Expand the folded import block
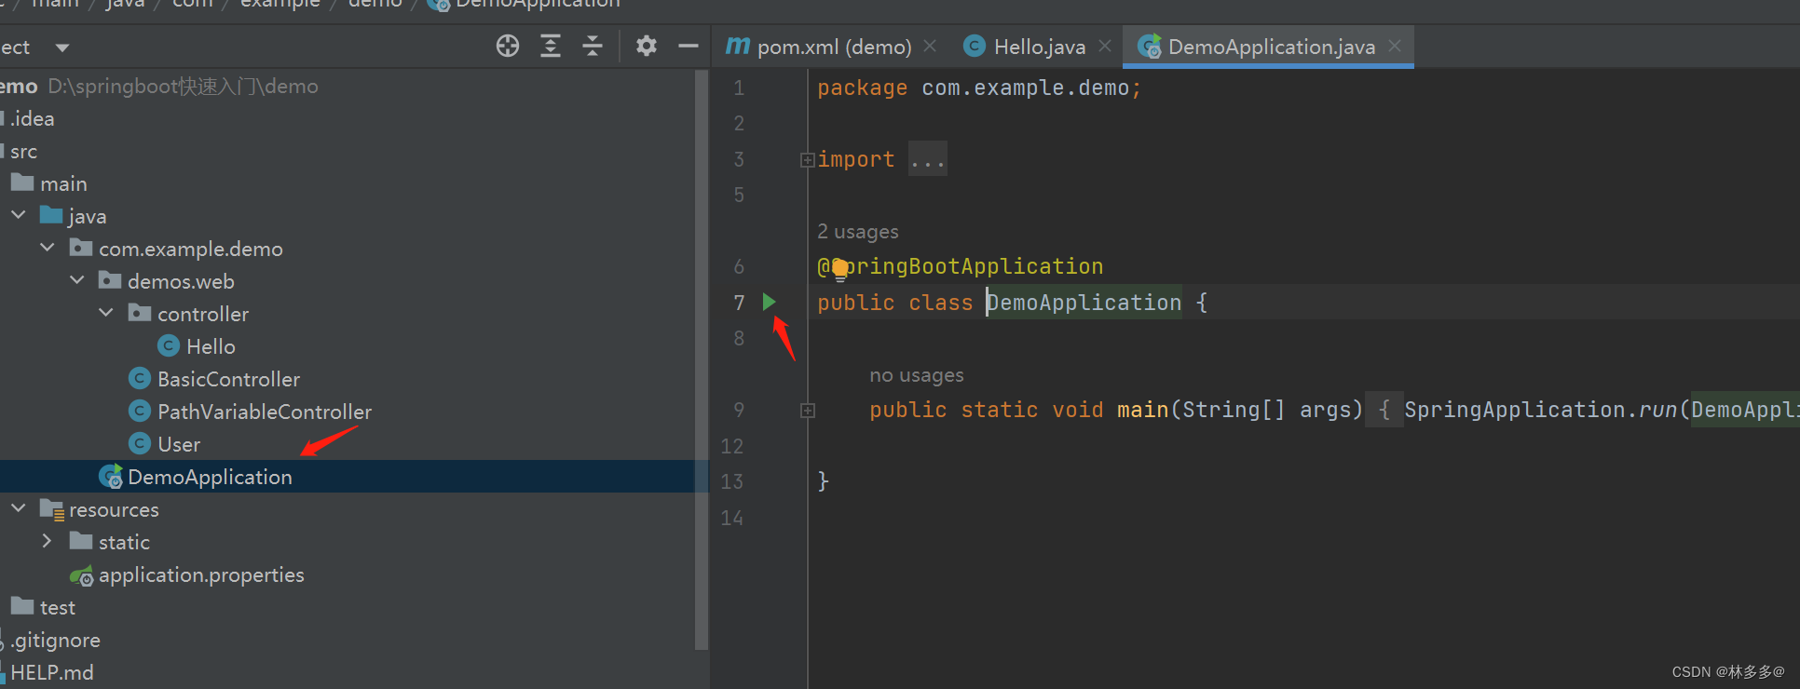This screenshot has width=1800, height=689. click(x=807, y=160)
